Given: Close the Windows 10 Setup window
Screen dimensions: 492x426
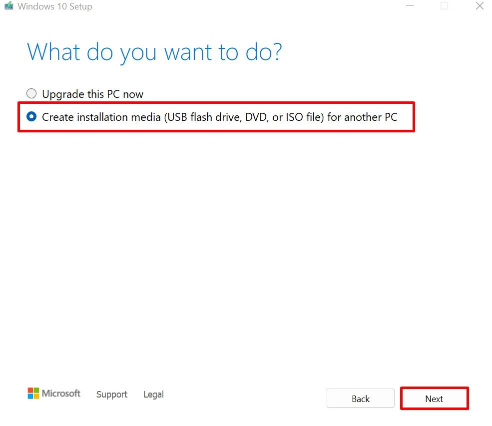Looking at the screenshot, I should point(480,6).
